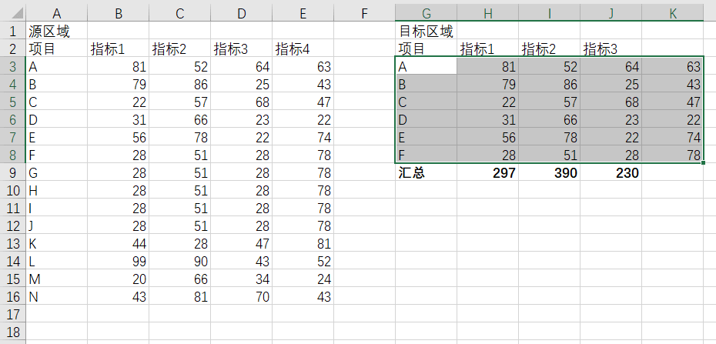The image size is (716, 344).
Task: Click cell C5 with value 57
Action: pos(180,102)
